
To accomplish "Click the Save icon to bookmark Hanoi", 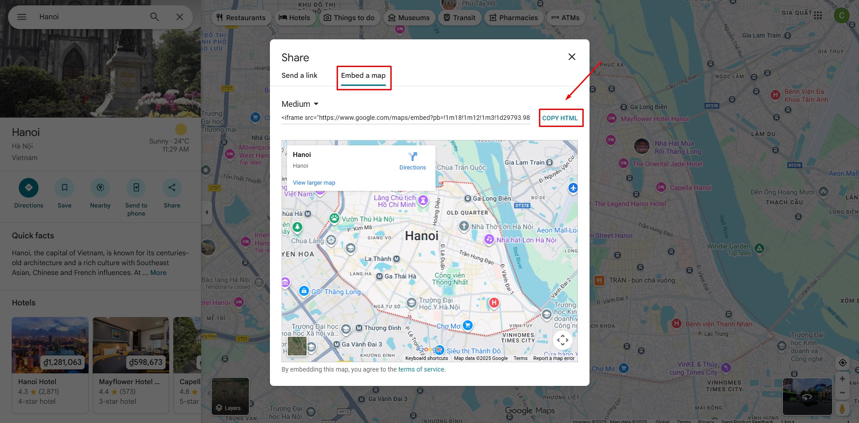I will tap(64, 187).
